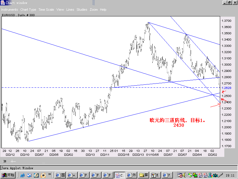Click the 1.1700 price axis label
Screen dimensions: 238x179
226,146
